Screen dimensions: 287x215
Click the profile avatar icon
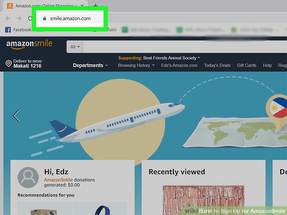tap(28, 177)
